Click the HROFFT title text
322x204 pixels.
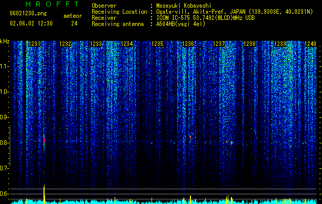53,4
